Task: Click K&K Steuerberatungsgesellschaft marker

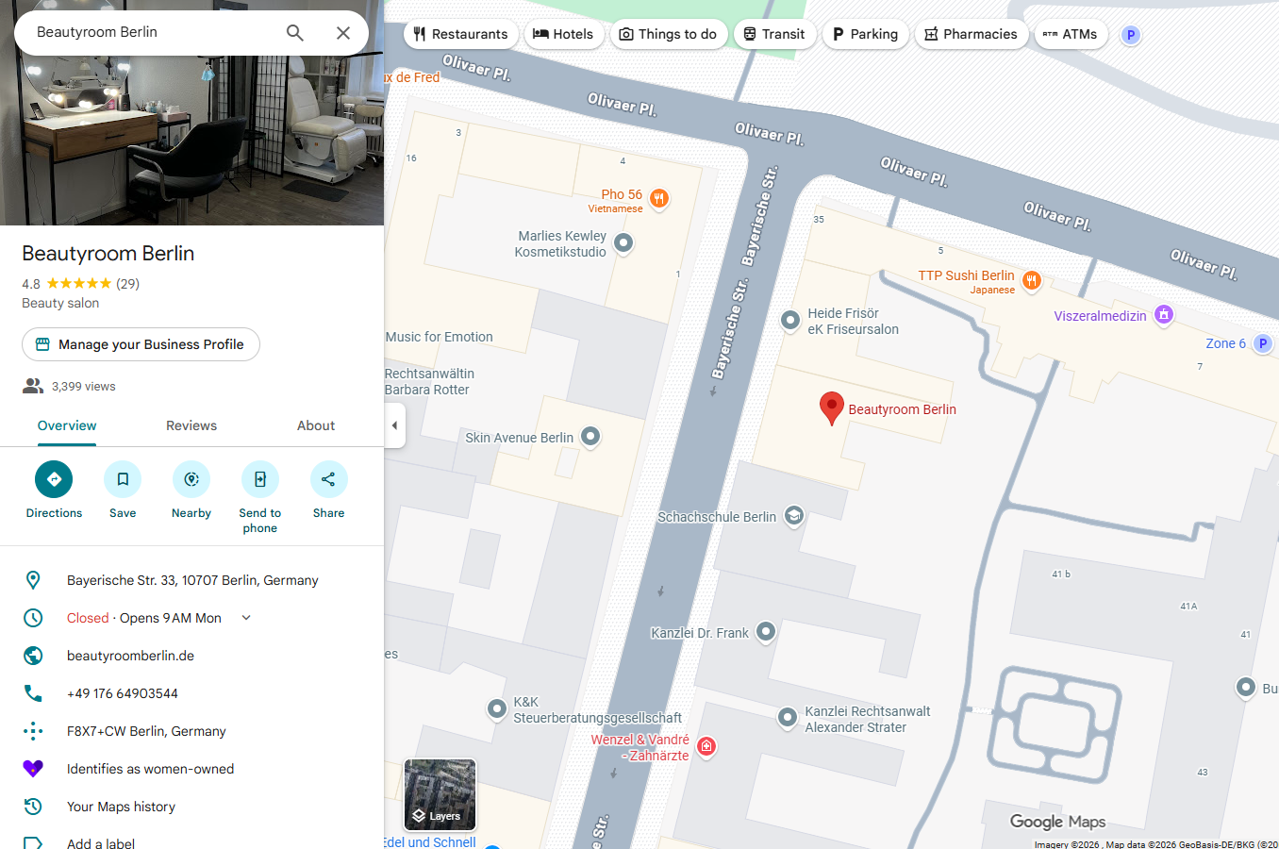Action: click(497, 708)
